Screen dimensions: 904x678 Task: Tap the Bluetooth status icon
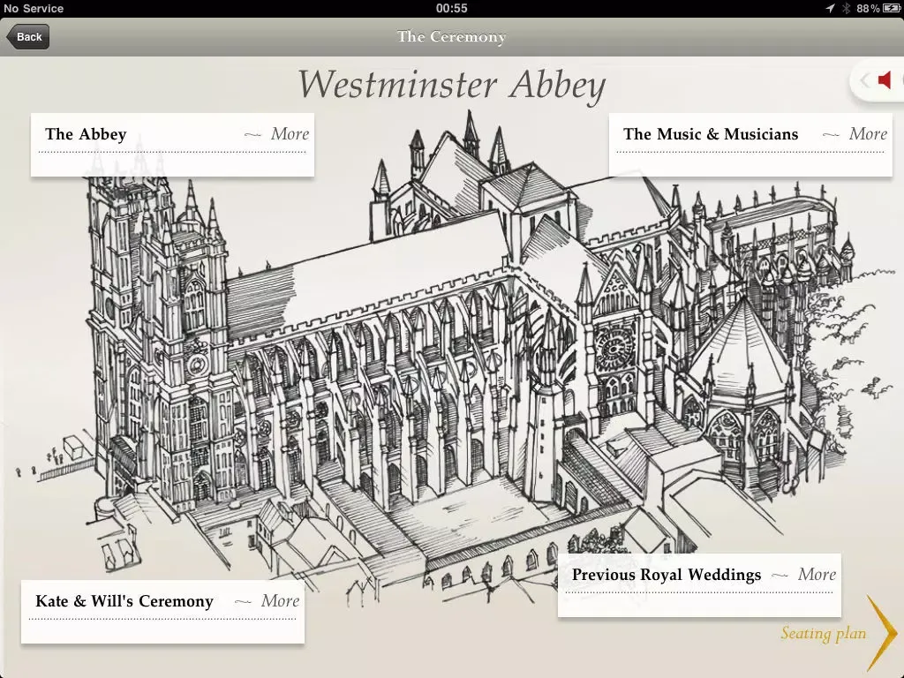click(846, 8)
